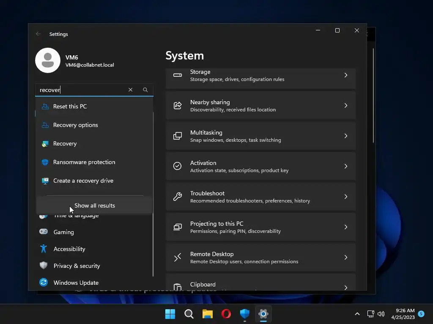Expand the Storage settings chevron
This screenshot has height=324, width=433.
tap(346, 75)
